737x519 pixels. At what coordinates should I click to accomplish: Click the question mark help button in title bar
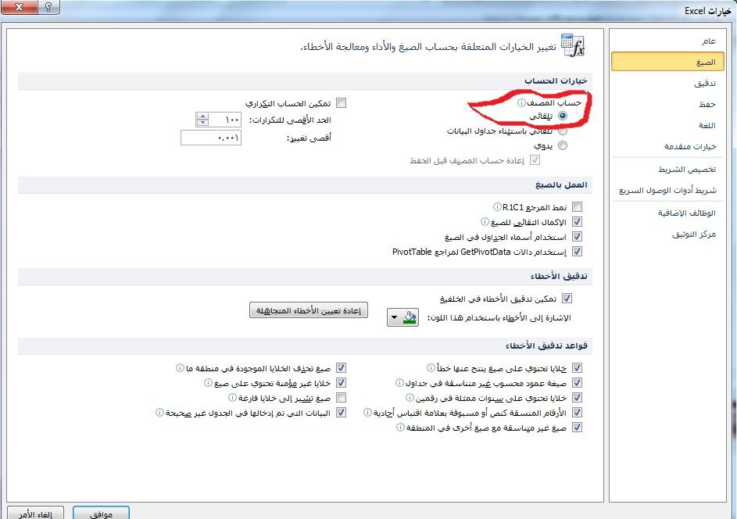[48, 7]
